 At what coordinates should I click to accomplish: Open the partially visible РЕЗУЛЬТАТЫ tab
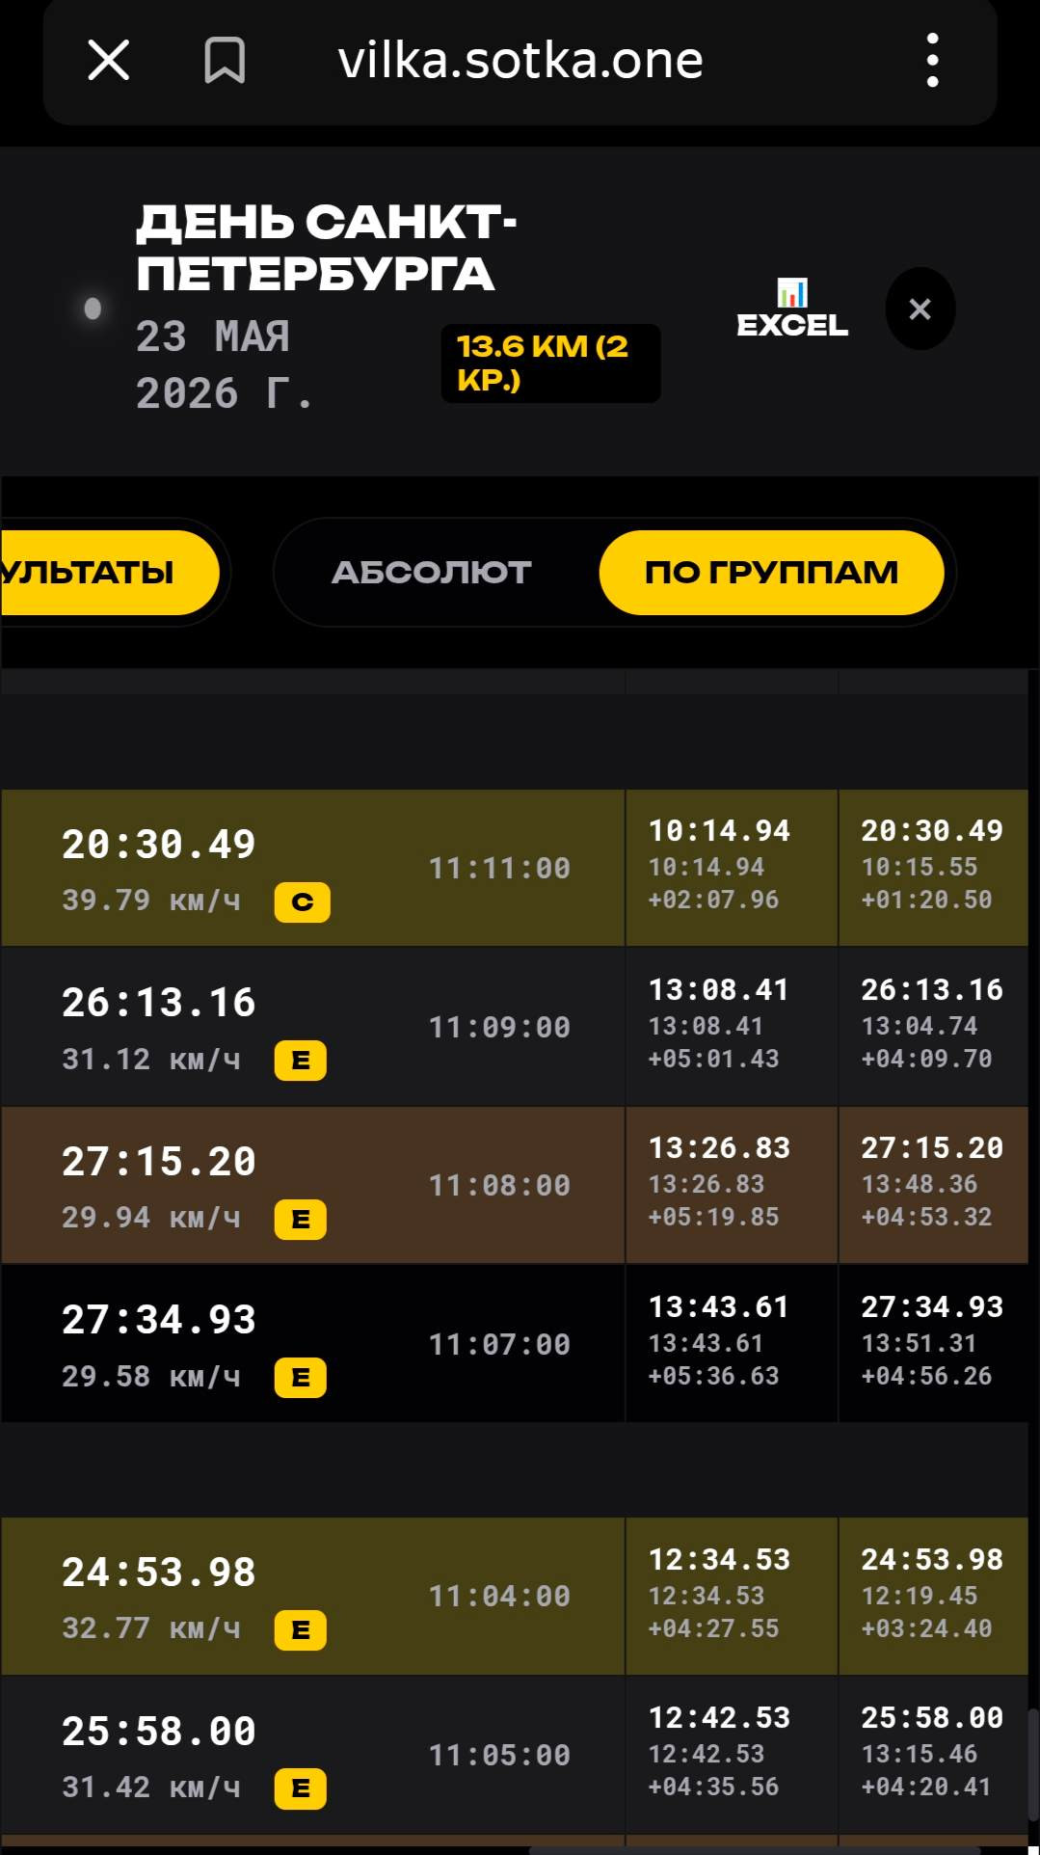pos(110,573)
